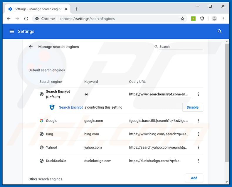Viewport: 232px width, 187px height.
Task: Open Chrome's three-dot main menu
Action: click(223, 18)
